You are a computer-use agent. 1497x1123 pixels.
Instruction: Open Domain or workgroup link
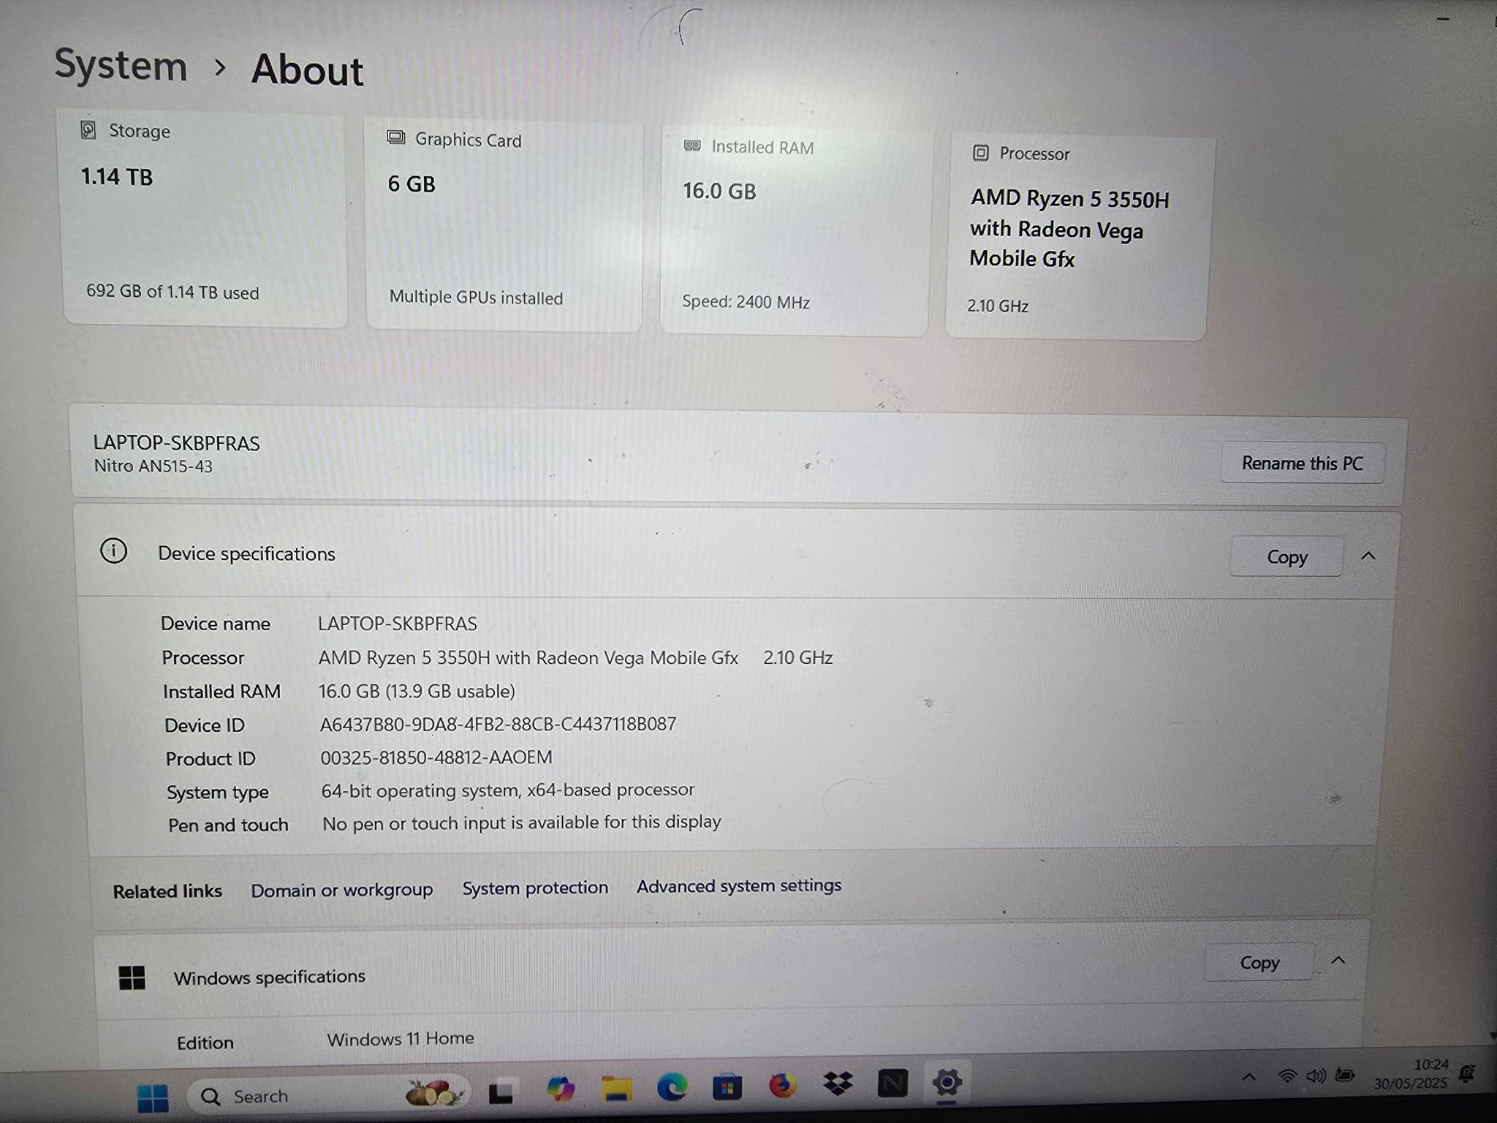click(x=342, y=890)
